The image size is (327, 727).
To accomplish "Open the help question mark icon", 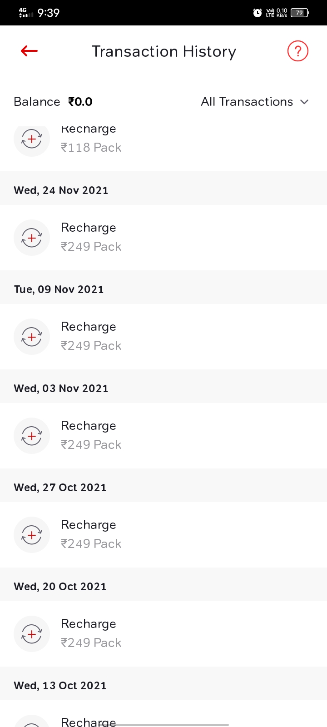I will pos(298,51).
